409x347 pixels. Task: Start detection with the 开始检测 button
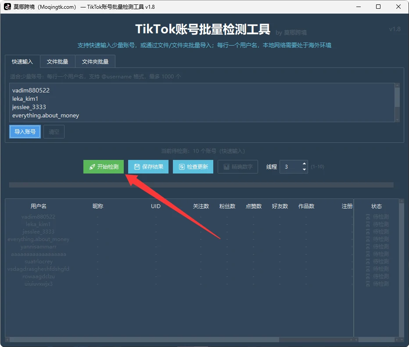(104, 167)
